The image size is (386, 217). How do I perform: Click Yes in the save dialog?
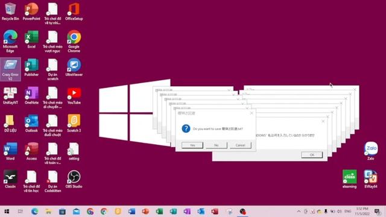(x=192, y=145)
